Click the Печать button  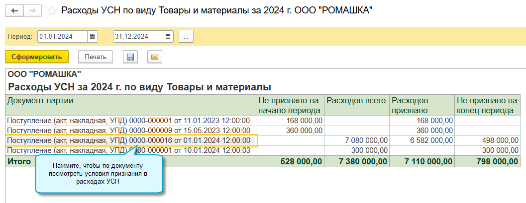point(96,57)
